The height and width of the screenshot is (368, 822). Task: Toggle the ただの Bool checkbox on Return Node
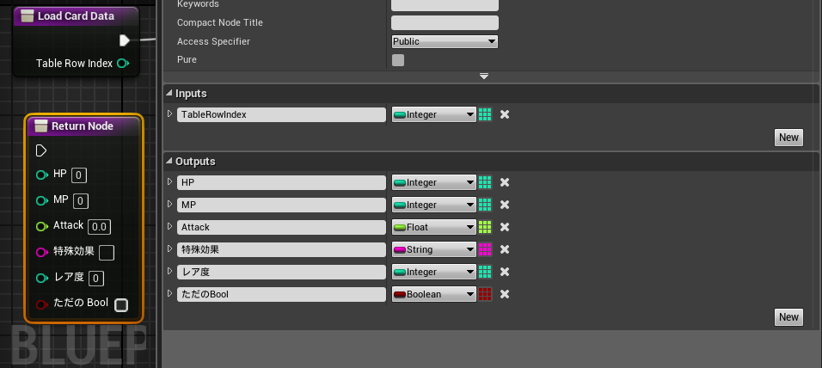(121, 304)
